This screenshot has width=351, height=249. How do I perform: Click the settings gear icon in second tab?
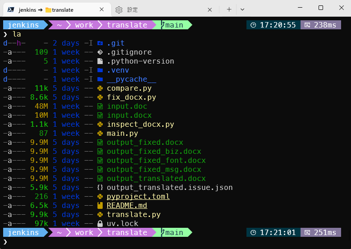tap(119, 9)
